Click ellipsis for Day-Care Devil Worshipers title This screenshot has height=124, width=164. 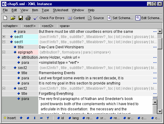tap(155, 47)
